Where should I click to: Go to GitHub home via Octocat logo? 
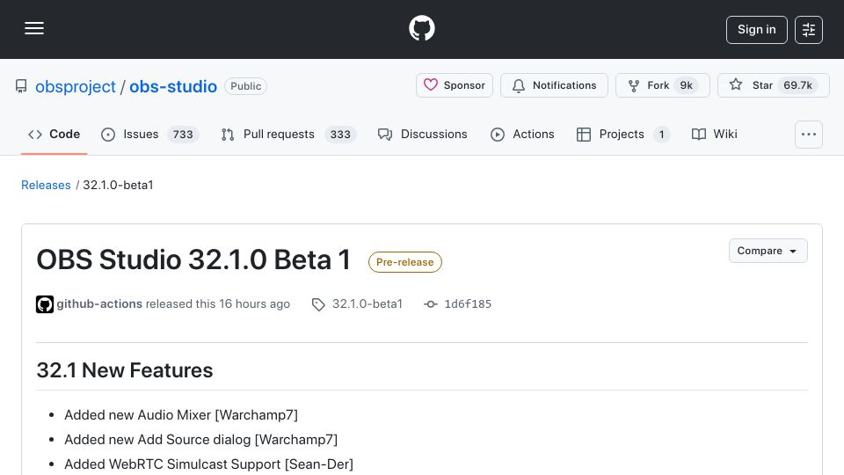click(421, 28)
